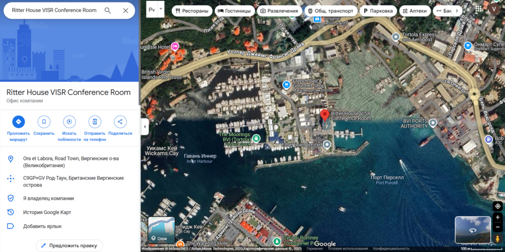Screen dimensions: 505x252
Task: Center map on my location
Action: click(497, 206)
